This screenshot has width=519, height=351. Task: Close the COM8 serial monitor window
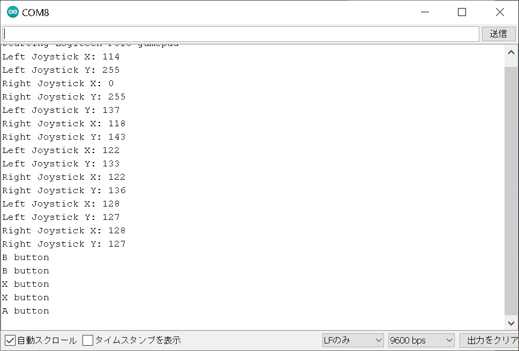point(500,12)
